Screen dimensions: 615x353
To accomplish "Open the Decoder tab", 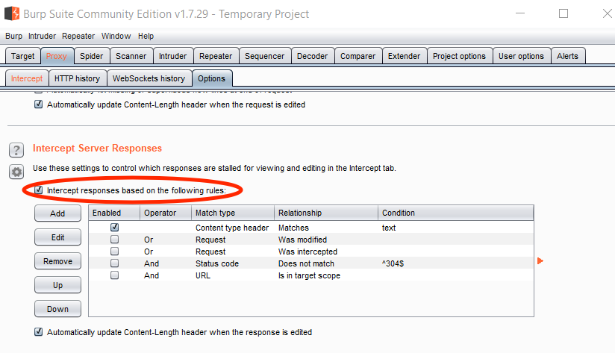I will [x=312, y=56].
